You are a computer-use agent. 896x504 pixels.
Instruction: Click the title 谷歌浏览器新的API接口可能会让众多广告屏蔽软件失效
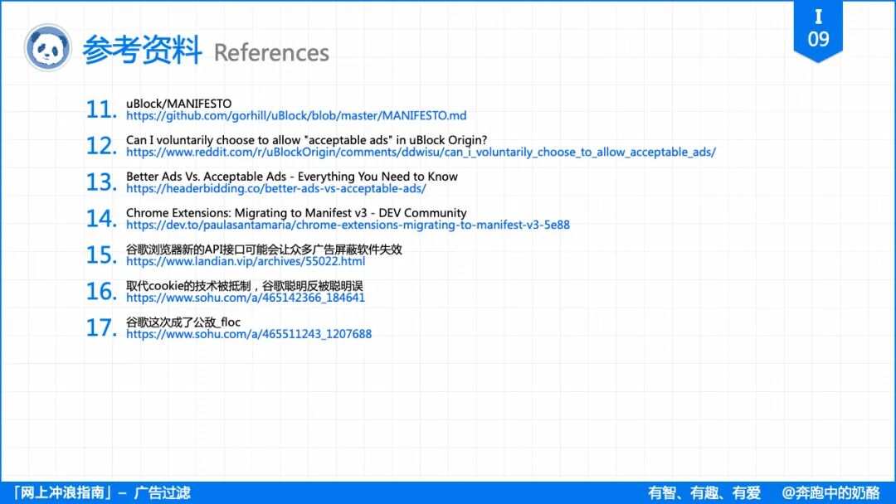click(264, 250)
